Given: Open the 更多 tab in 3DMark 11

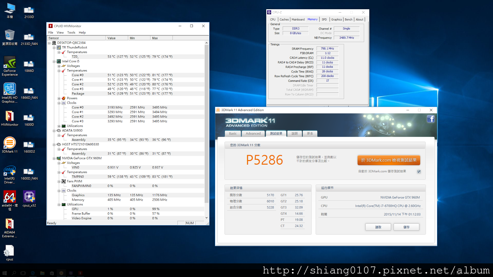Looking at the screenshot, I should (x=310, y=134).
